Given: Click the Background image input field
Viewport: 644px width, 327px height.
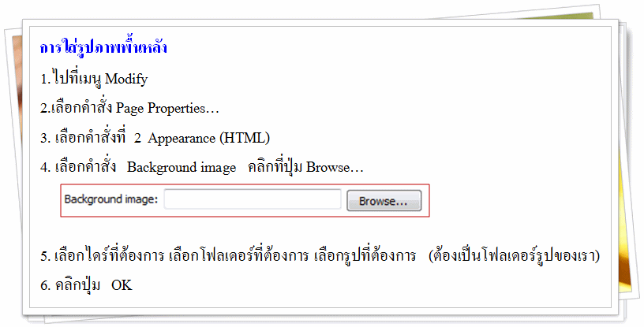Looking at the screenshot, I should click(x=253, y=199).
